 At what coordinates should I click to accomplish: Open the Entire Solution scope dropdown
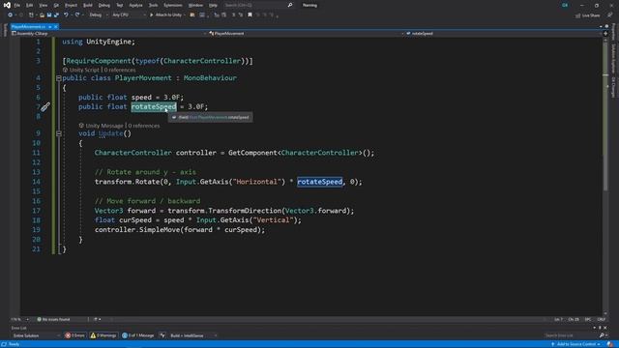[36, 335]
